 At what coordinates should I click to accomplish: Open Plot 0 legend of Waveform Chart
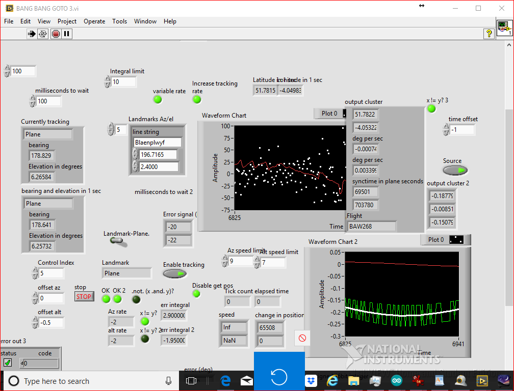click(x=330, y=114)
